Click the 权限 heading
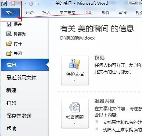Screen dimensions: 142x136 tap(100, 58)
